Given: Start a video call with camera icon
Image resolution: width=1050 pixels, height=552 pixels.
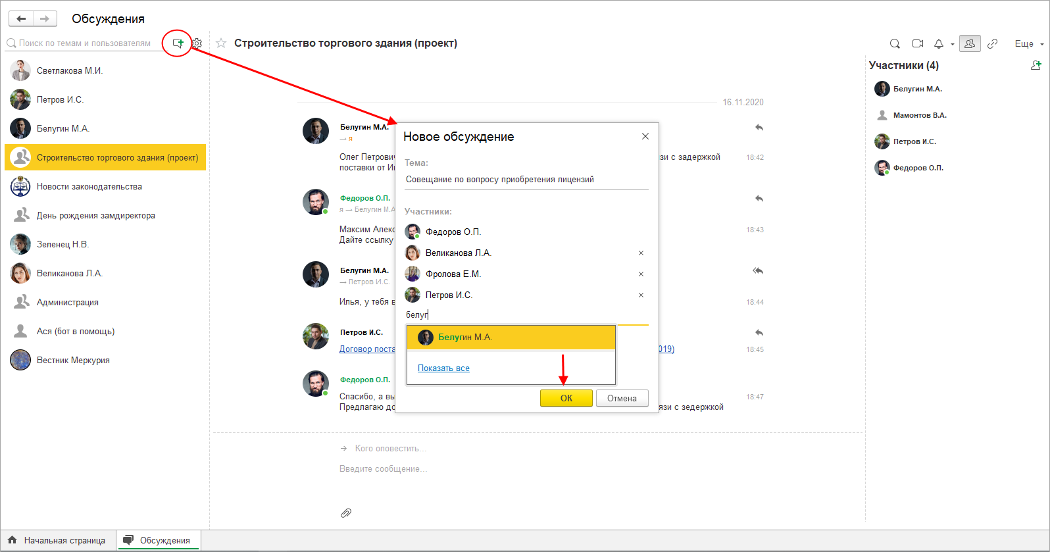Looking at the screenshot, I should pyautogui.click(x=918, y=44).
